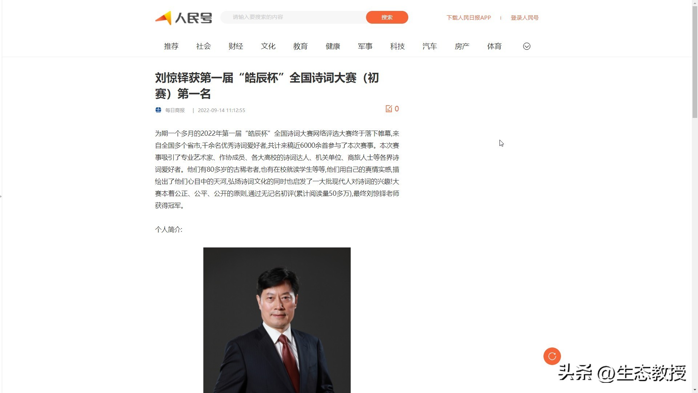The height and width of the screenshot is (393, 698).
Task: Switch to the 军事 tab
Action: coord(365,46)
